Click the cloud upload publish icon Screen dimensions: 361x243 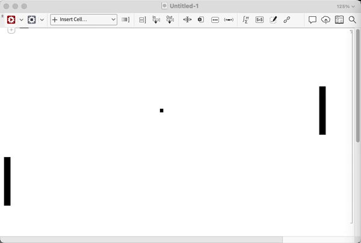[x=326, y=20]
